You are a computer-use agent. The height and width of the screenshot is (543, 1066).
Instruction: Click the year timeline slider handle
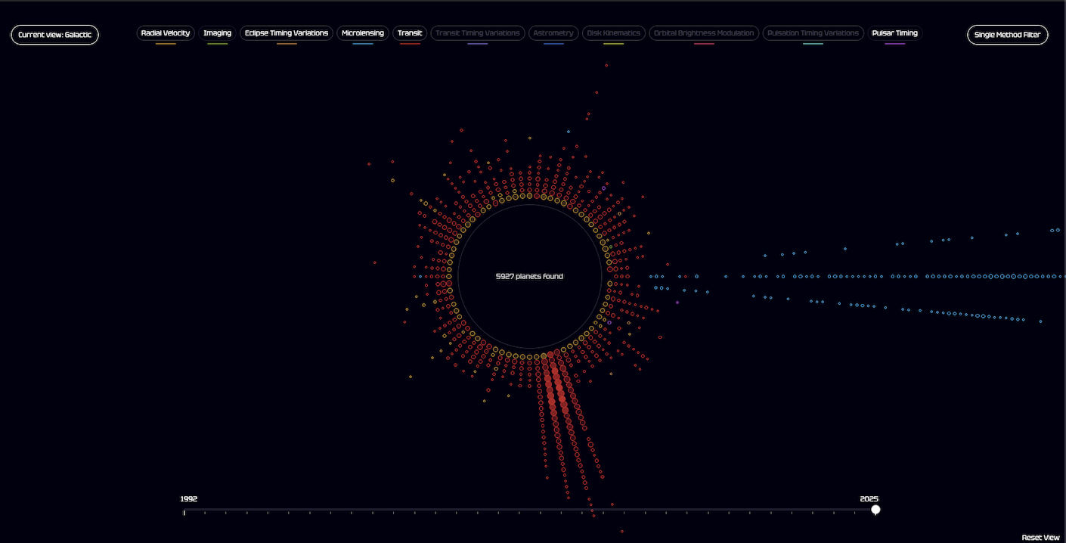875,510
